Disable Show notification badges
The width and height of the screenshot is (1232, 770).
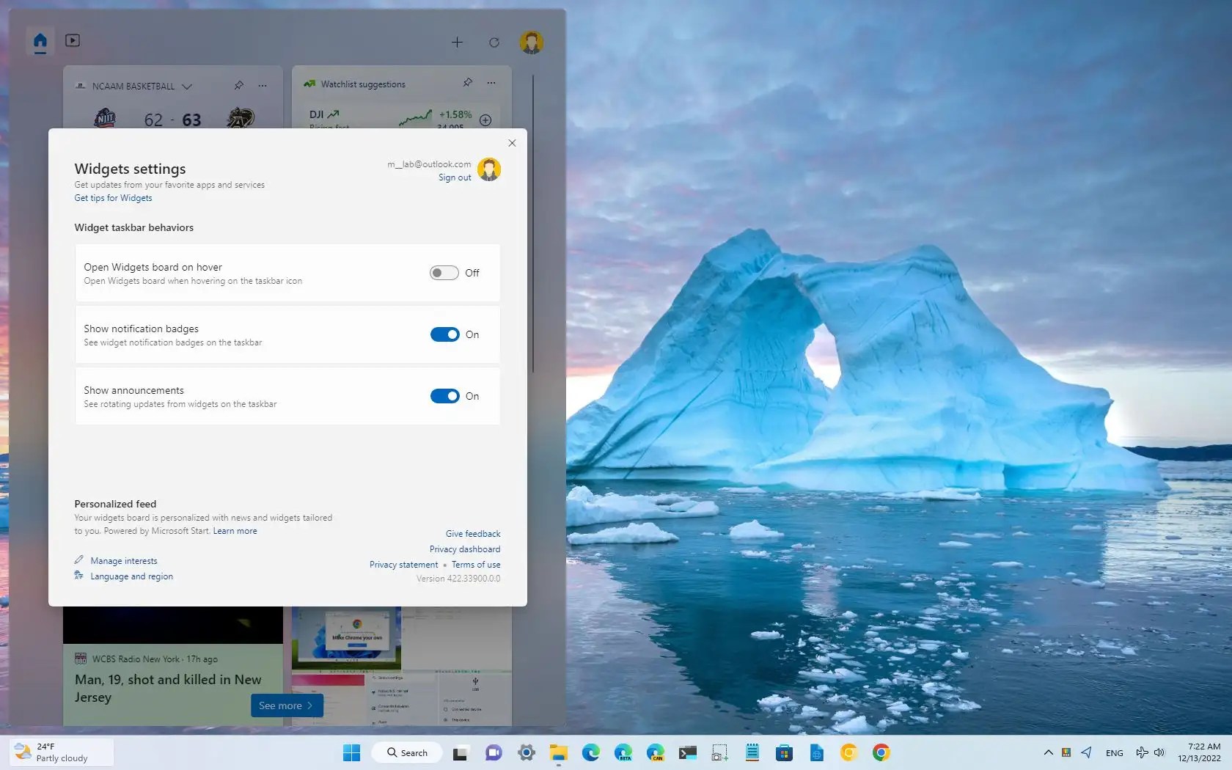pos(446,334)
